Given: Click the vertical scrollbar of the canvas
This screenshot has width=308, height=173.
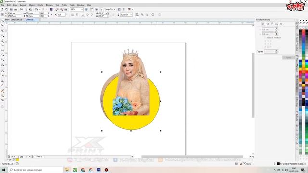Looking at the screenshot, I should click(x=253, y=86).
